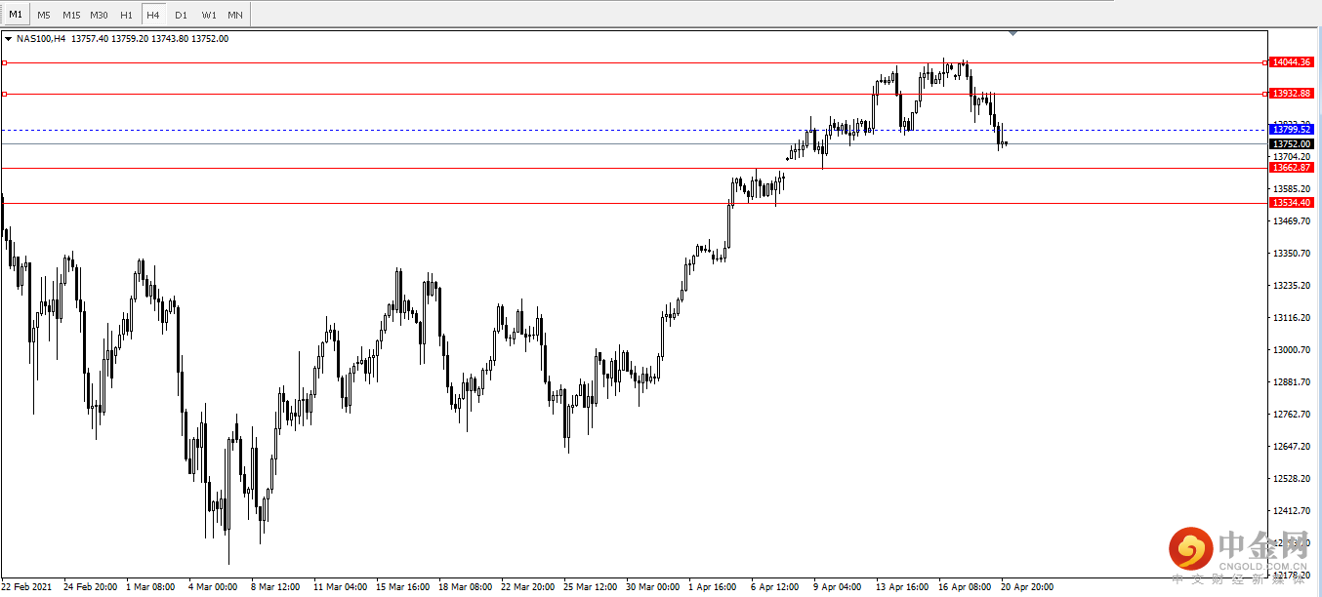Activate the M15 timeframe button

(x=71, y=15)
